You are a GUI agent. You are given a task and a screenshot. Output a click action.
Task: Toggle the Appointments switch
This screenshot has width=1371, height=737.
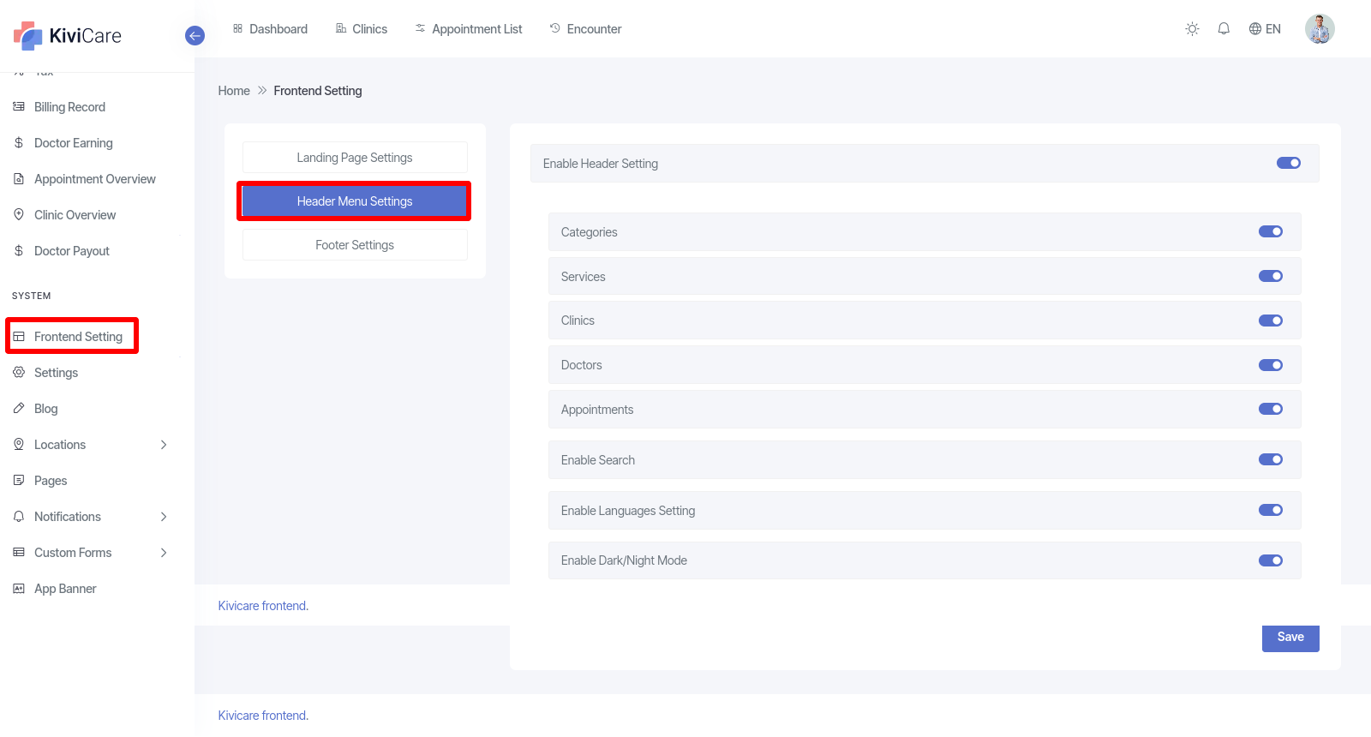[1271, 409]
